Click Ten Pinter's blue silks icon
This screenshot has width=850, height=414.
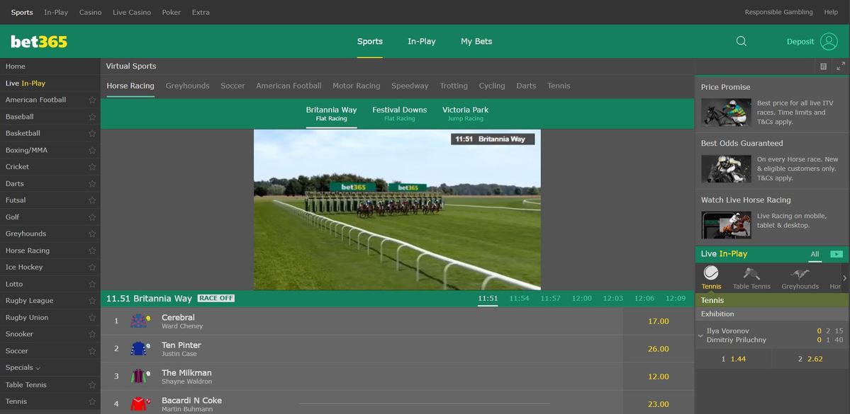point(140,348)
